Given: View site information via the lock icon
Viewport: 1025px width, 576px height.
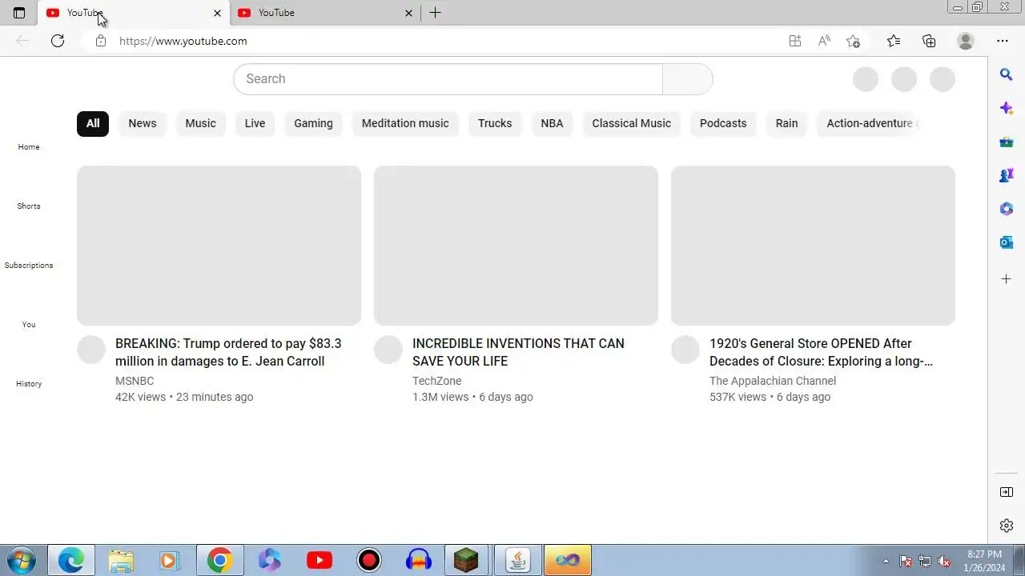Looking at the screenshot, I should tap(101, 41).
